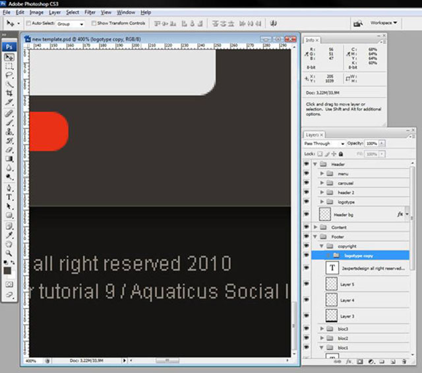
Task: Hide the carousel group layer
Action: coord(306,183)
